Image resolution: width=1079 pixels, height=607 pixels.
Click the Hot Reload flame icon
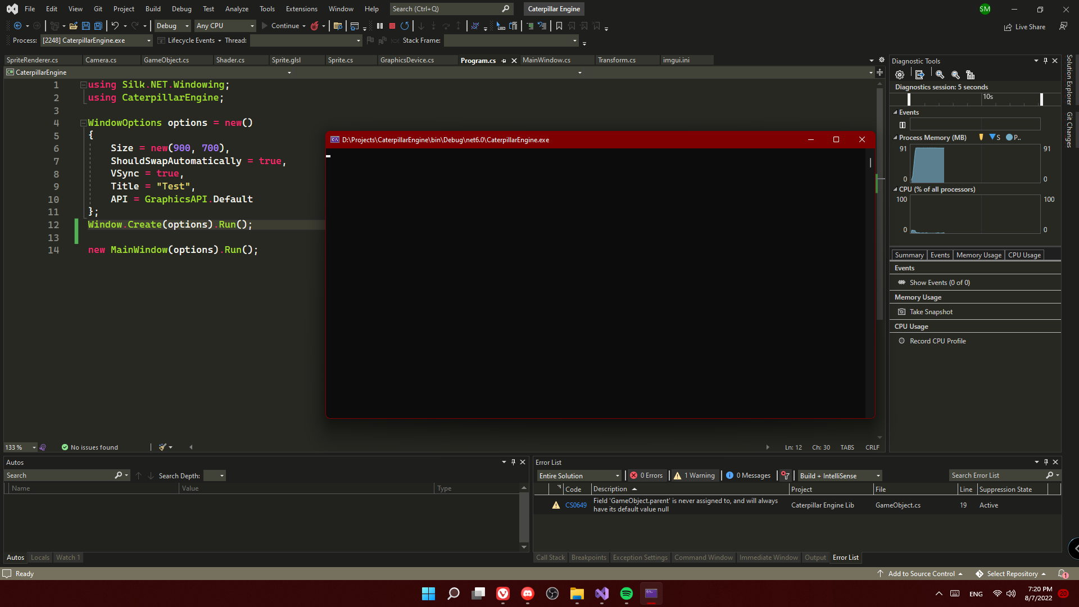[x=315, y=26]
